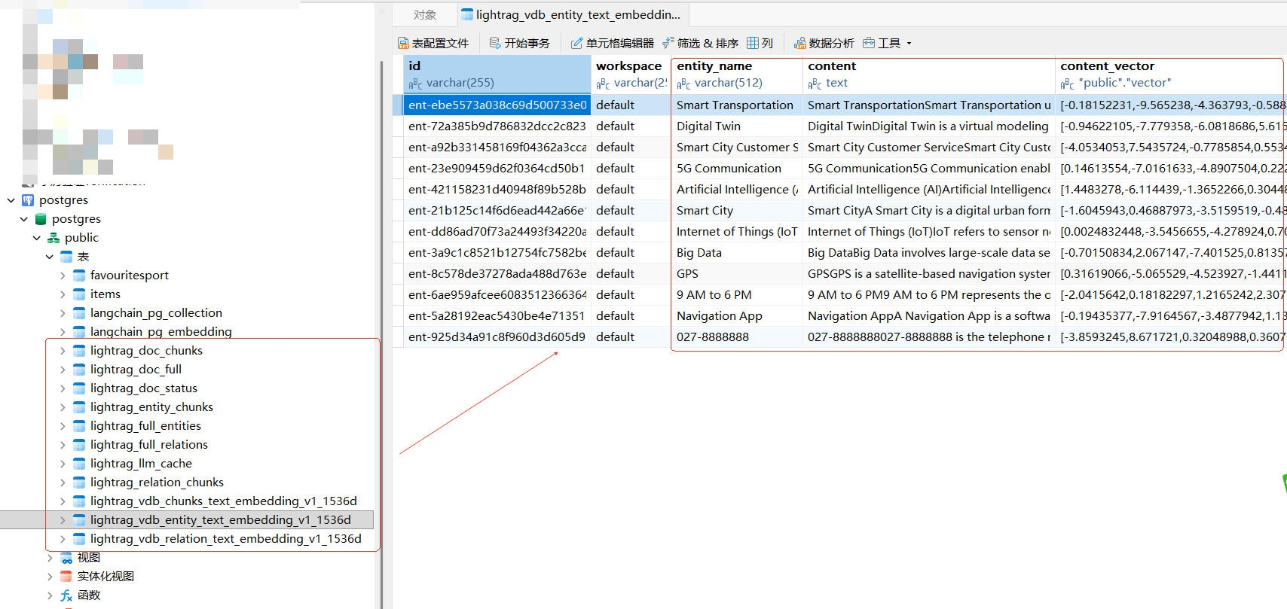Select the lightrag_vdb_entity_text_embeddin... tab
Screen dimensions: 1287x609
coord(573,14)
